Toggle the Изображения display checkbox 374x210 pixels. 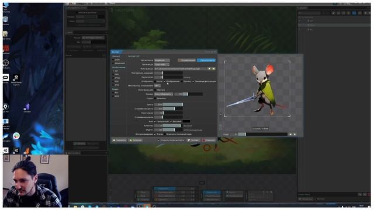pos(165,82)
